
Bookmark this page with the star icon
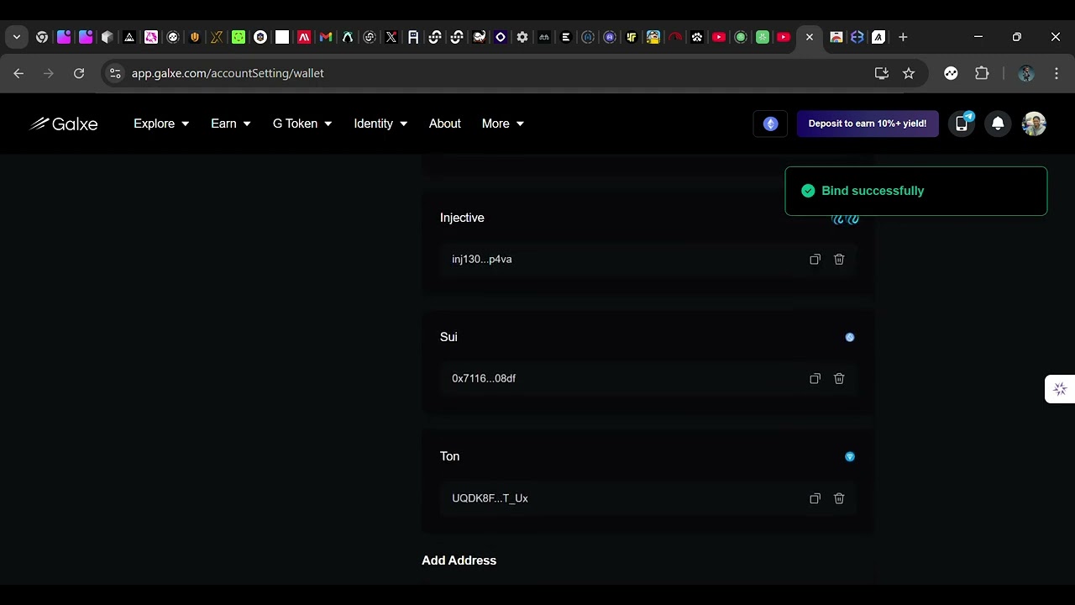click(909, 73)
